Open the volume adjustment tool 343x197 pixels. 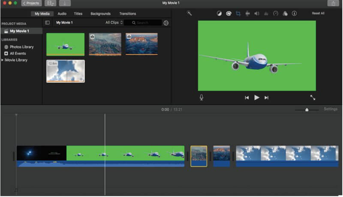pyautogui.click(x=256, y=14)
